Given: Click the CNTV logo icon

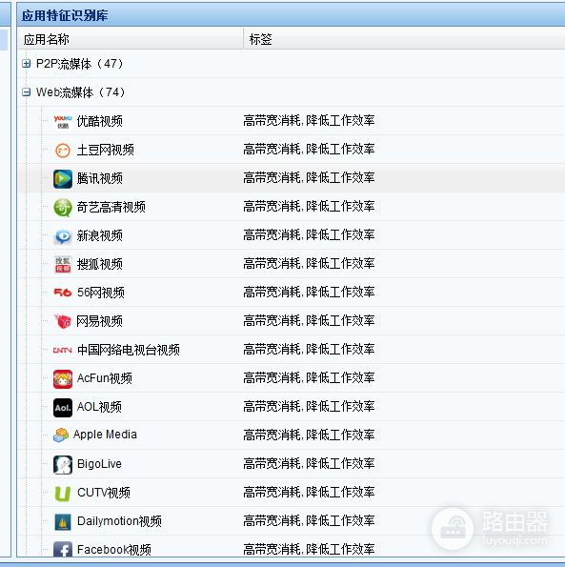Looking at the screenshot, I should [x=63, y=350].
